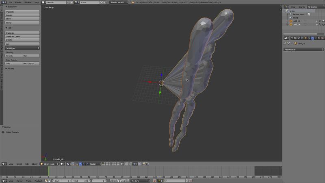This screenshot has height=183, width=325.
Task: Expand cell2_LR in the outliner
Action: [x=288, y=24]
